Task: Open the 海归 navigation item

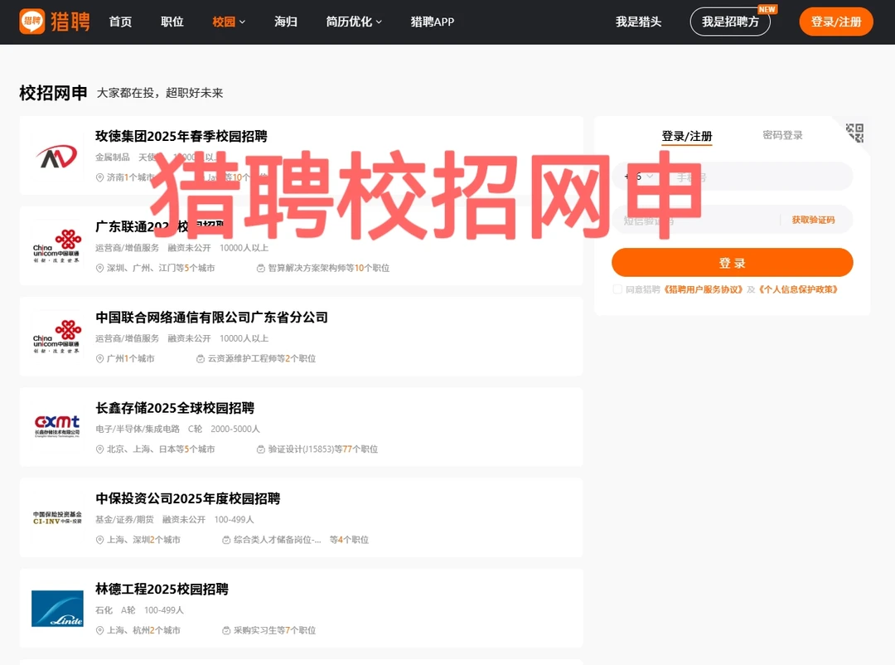Action: coord(285,22)
